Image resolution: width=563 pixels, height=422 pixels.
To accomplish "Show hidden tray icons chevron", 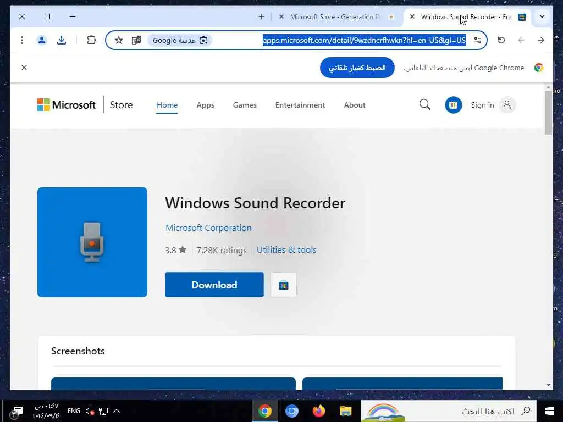I will click(x=117, y=411).
